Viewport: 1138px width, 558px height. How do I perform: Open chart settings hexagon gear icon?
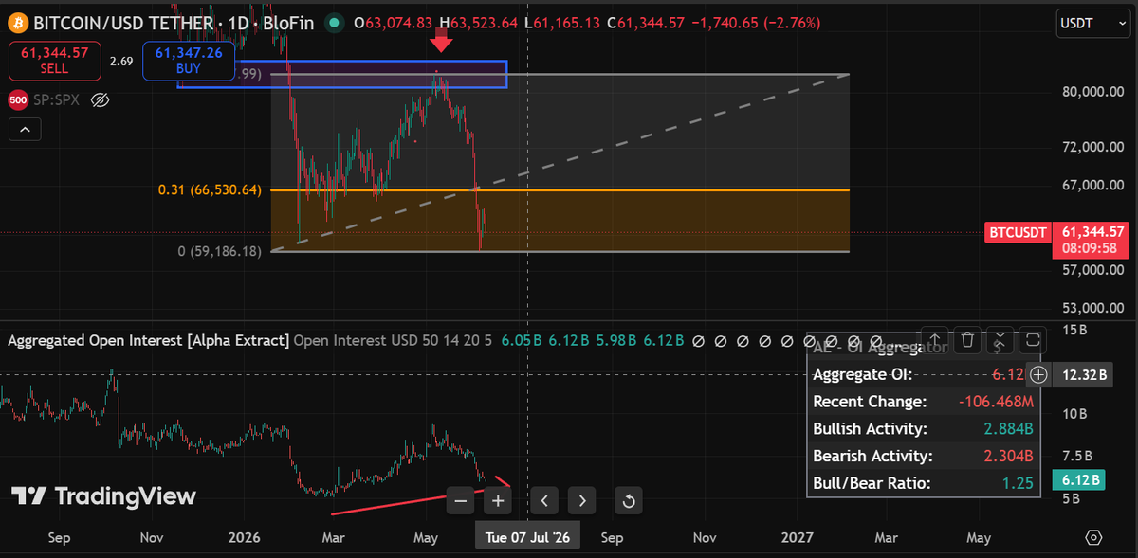click(x=1093, y=537)
